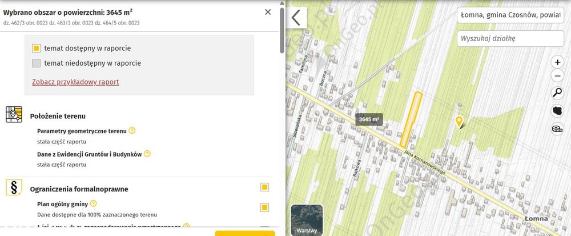Click the Ograniczenia formalnoprawne paragraph icon
Viewport: 571px width, 236px height.
pos(14,187)
